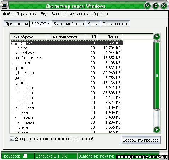This screenshot has width=169, height=160.
Task: Click the scrollbar up arrow button
Action: (157, 37)
